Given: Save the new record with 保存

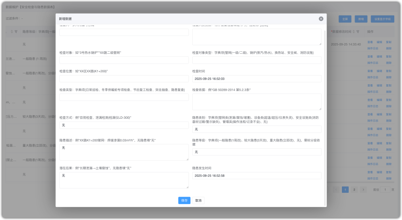Looking at the screenshot, I should pyautogui.click(x=184, y=201).
